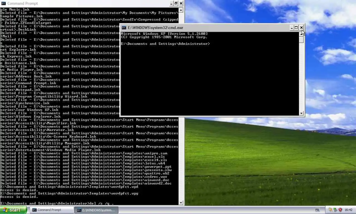This screenshot has width=356, height=214.
Task: Click the Command Prompt title bar text
Action: 23,3
